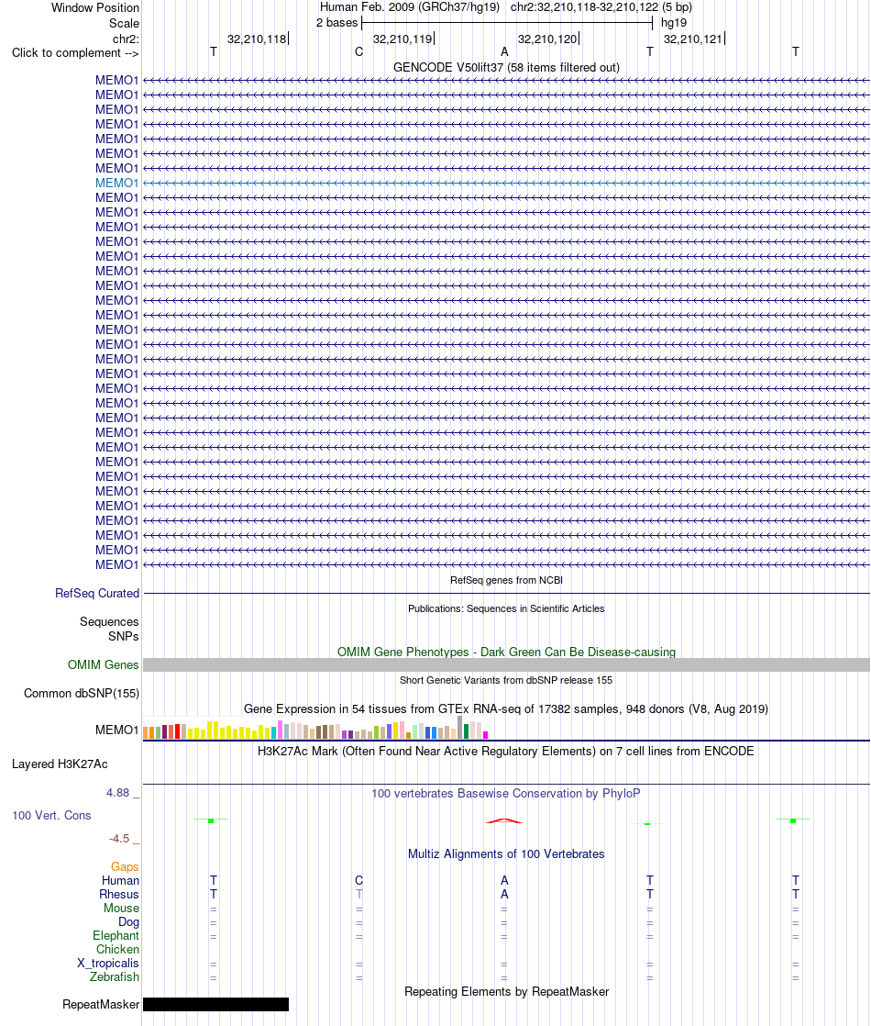Screen dimensions: 871x1026
Task: Click the 'Scale' ruler label
Action: 125,24
